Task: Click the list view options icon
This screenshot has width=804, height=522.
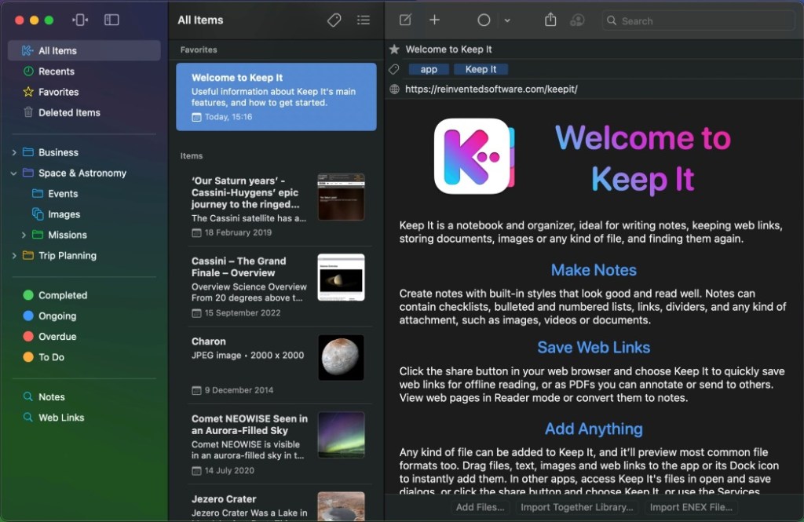Action: tap(363, 20)
